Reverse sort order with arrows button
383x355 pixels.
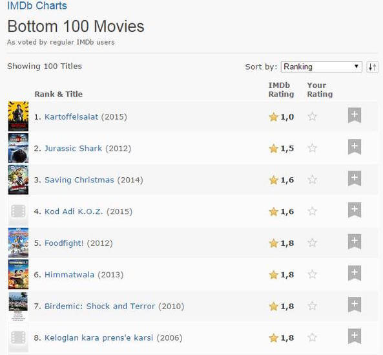click(x=372, y=67)
